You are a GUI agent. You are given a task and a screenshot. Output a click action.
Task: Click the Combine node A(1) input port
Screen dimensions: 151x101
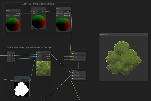[x=36, y=60]
